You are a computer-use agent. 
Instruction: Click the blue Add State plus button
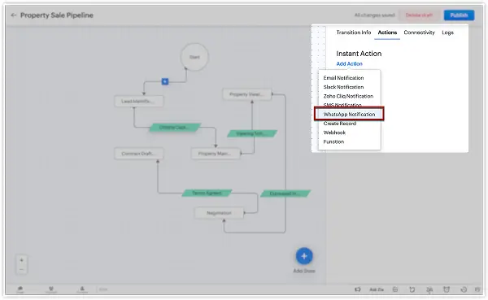pyautogui.click(x=304, y=256)
